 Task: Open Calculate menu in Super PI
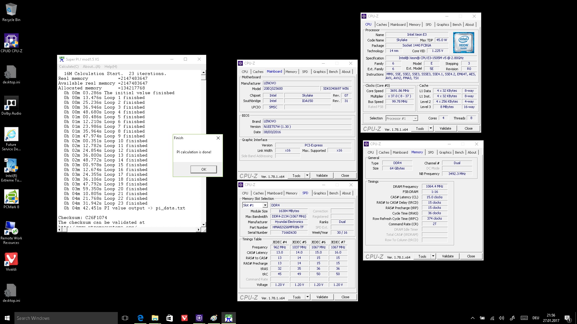pyautogui.click(x=69, y=67)
